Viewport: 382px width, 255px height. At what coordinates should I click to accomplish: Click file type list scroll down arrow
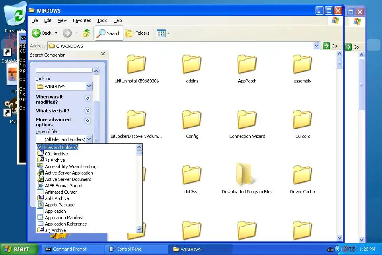point(139,229)
